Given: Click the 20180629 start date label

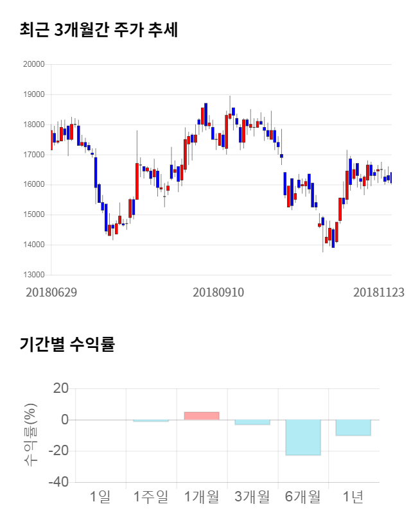Looking at the screenshot, I should pyautogui.click(x=51, y=292).
